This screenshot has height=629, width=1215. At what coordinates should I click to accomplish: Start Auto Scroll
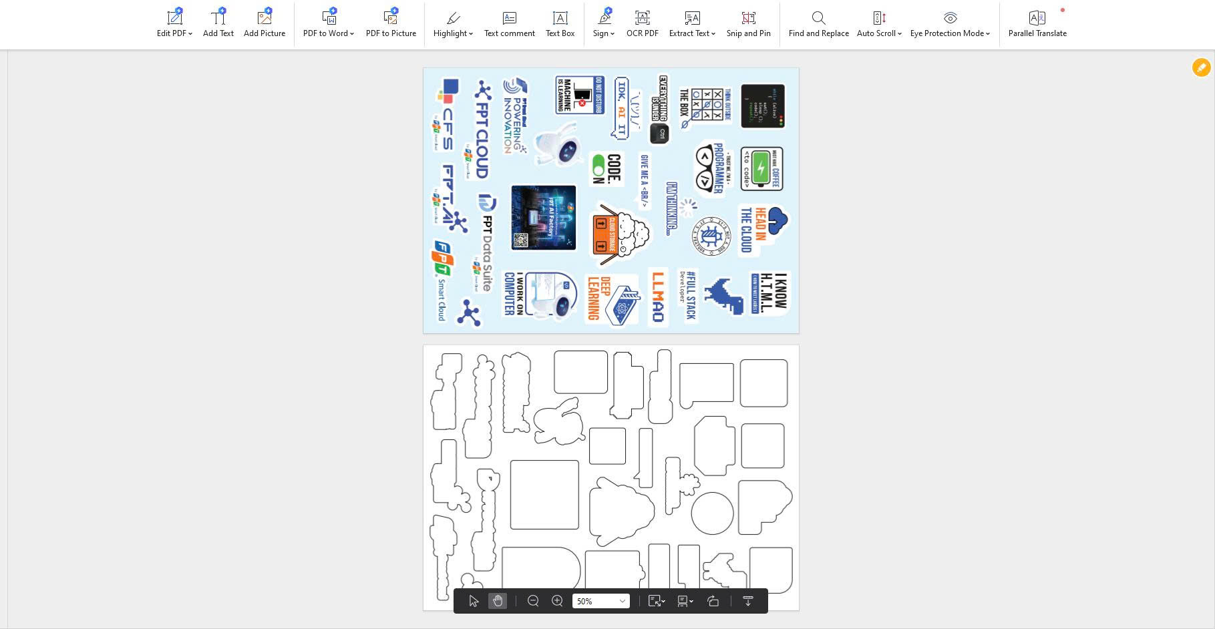(879, 23)
